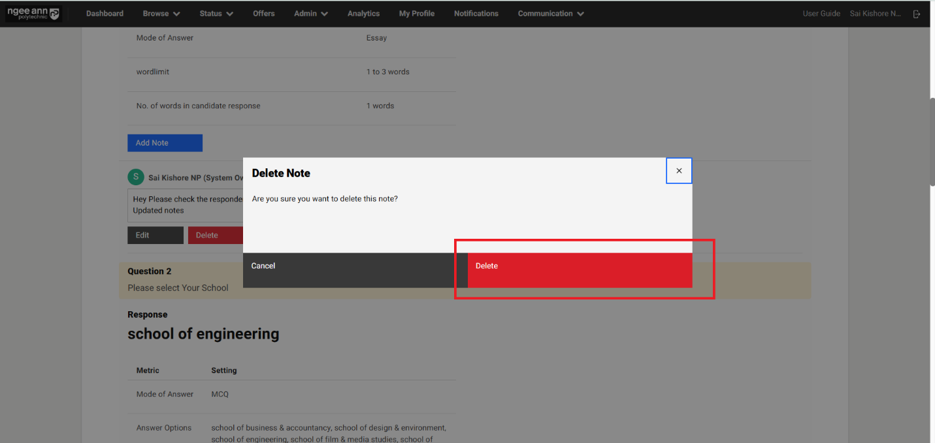Screen dimensions: 935x443
Task: Click the logout icon in top bar
Action: point(917,14)
